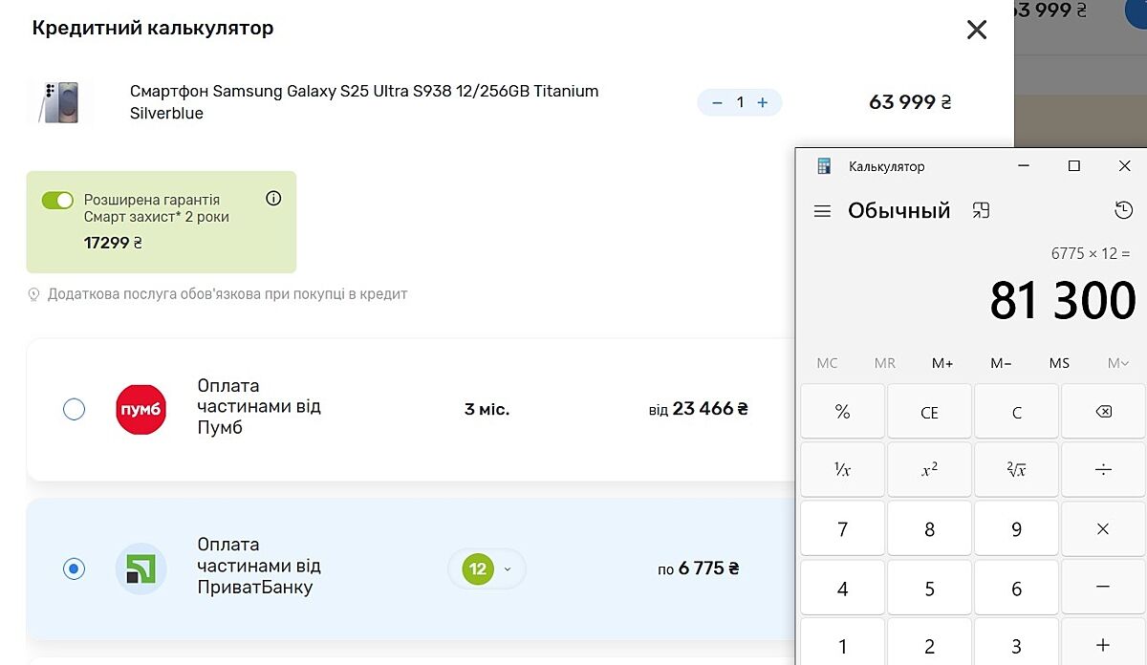Open the memory list M dropdown

coord(1117,363)
